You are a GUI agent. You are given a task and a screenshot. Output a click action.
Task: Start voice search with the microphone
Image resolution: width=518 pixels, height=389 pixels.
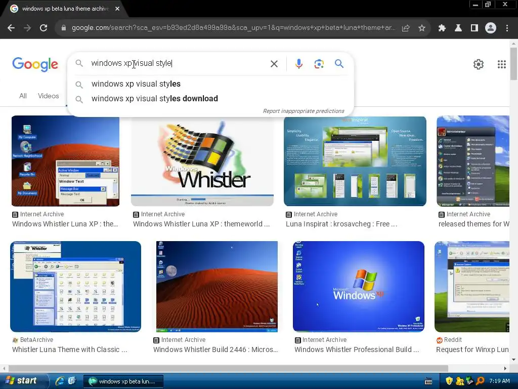[x=298, y=64]
